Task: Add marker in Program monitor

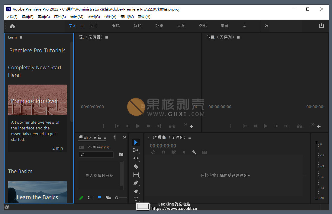Action: 231,126
